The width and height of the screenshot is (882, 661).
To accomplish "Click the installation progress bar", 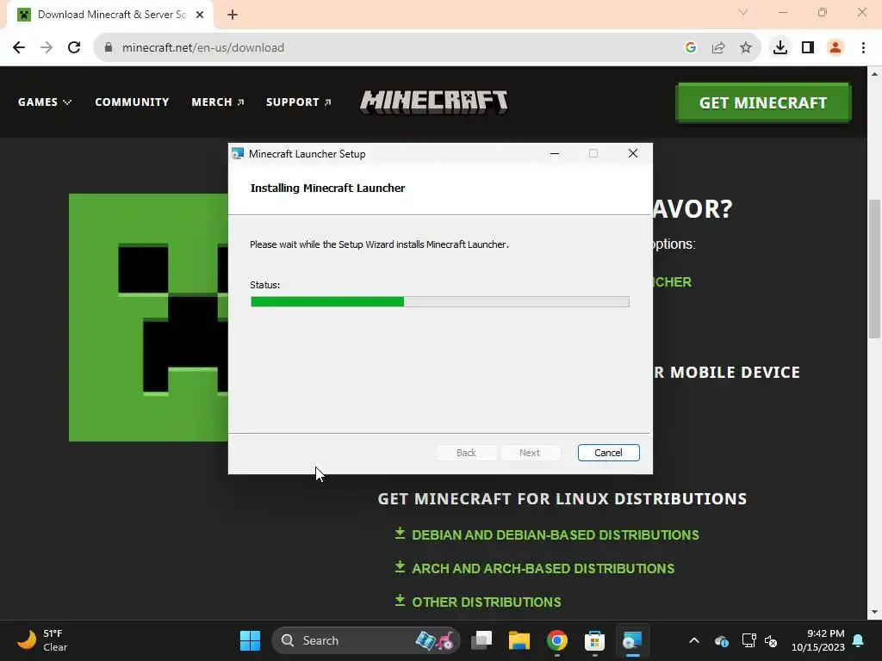I will coord(440,302).
